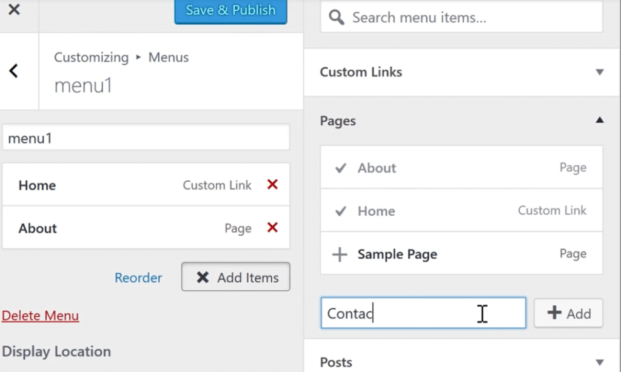Click the menu1 panel title
The image size is (621, 372).
(x=83, y=85)
